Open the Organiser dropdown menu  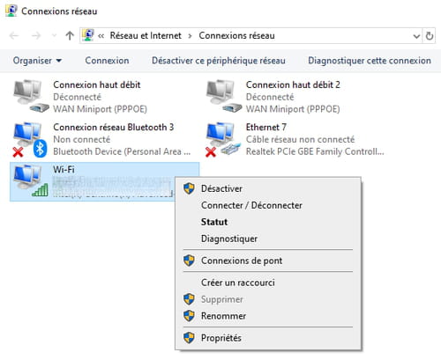tap(37, 61)
